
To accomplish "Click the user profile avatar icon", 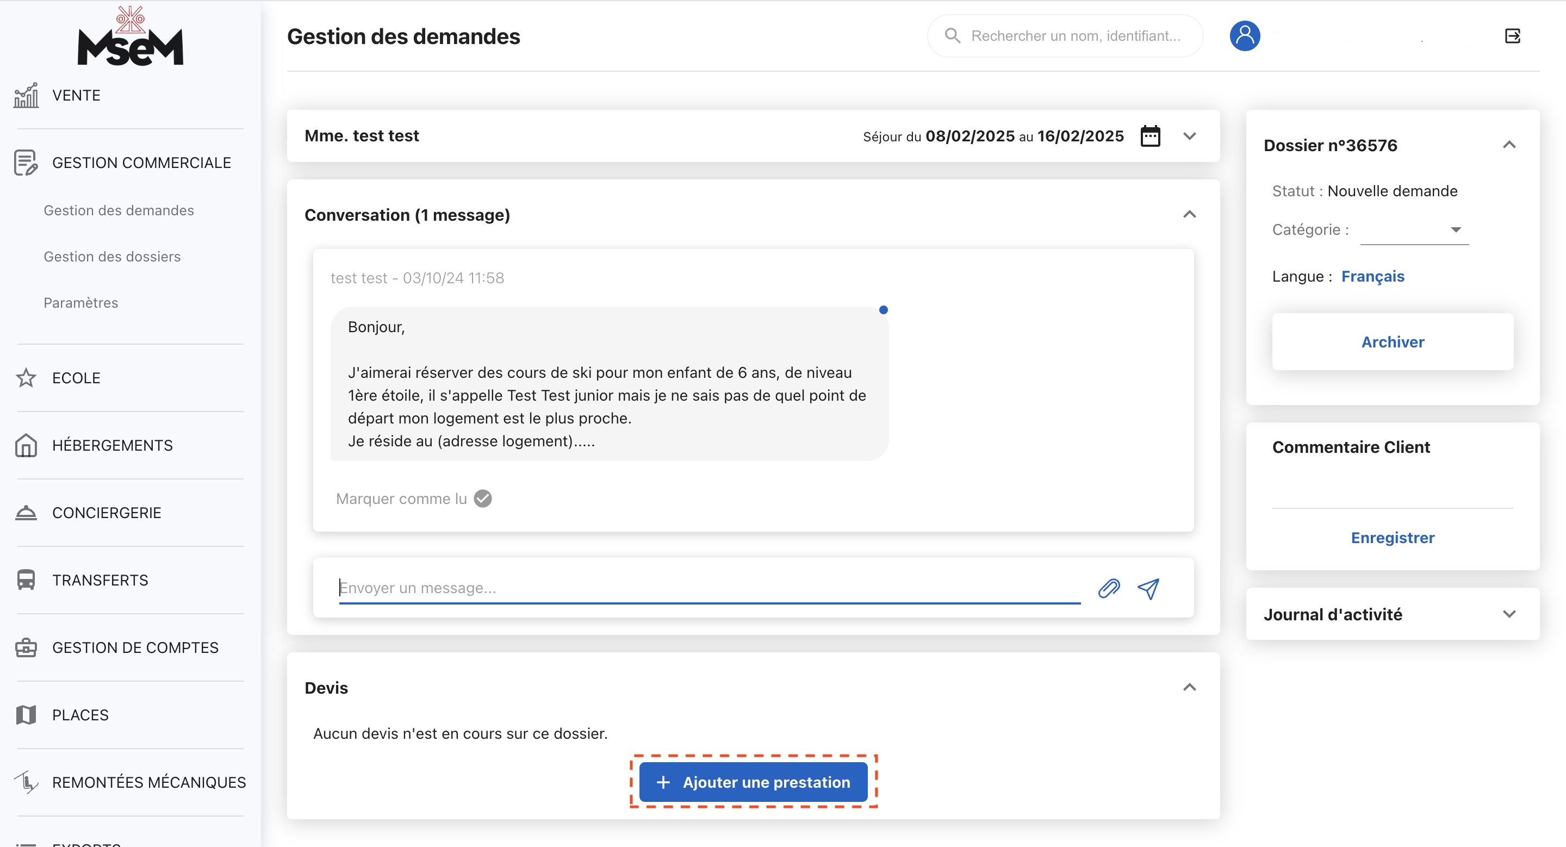I will click(1245, 36).
